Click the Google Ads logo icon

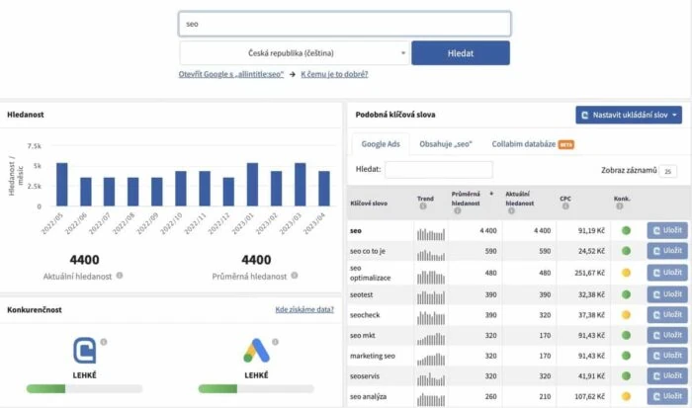[x=257, y=351]
